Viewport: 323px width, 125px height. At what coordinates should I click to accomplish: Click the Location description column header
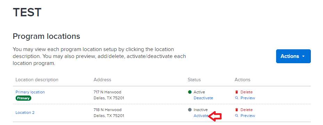pos(37,80)
